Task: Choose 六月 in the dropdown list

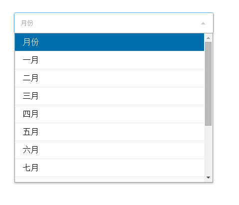Action: coord(109,150)
